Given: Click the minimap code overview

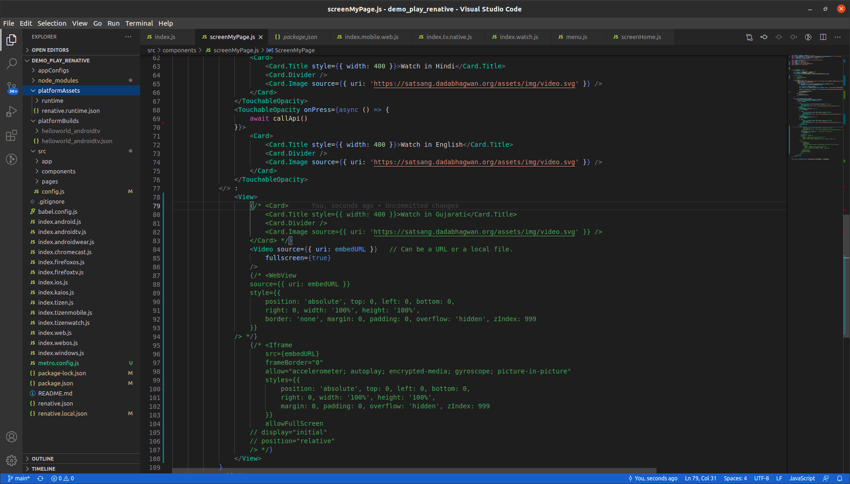Looking at the screenshot, I should point(816,108).
